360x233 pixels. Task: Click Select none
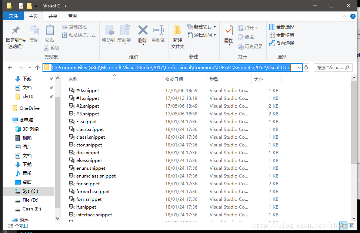pos(282,35)
